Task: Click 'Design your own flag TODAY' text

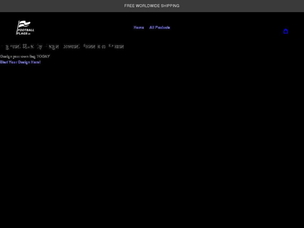Action: [25, 56]
